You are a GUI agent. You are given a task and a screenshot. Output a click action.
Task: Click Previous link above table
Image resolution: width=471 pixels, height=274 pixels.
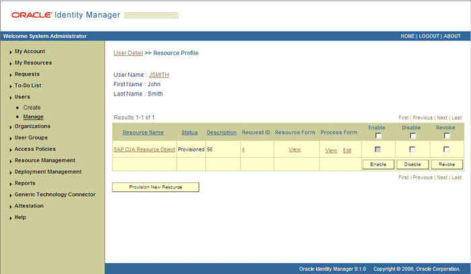(x=423, y=118)
